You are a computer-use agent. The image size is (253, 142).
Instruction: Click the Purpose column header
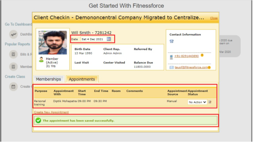[x=41, y=91]
